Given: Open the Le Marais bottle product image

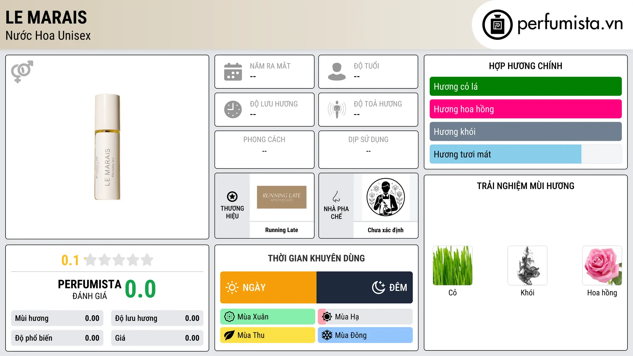Looking at the screenshot, I should tap(107, 147).
